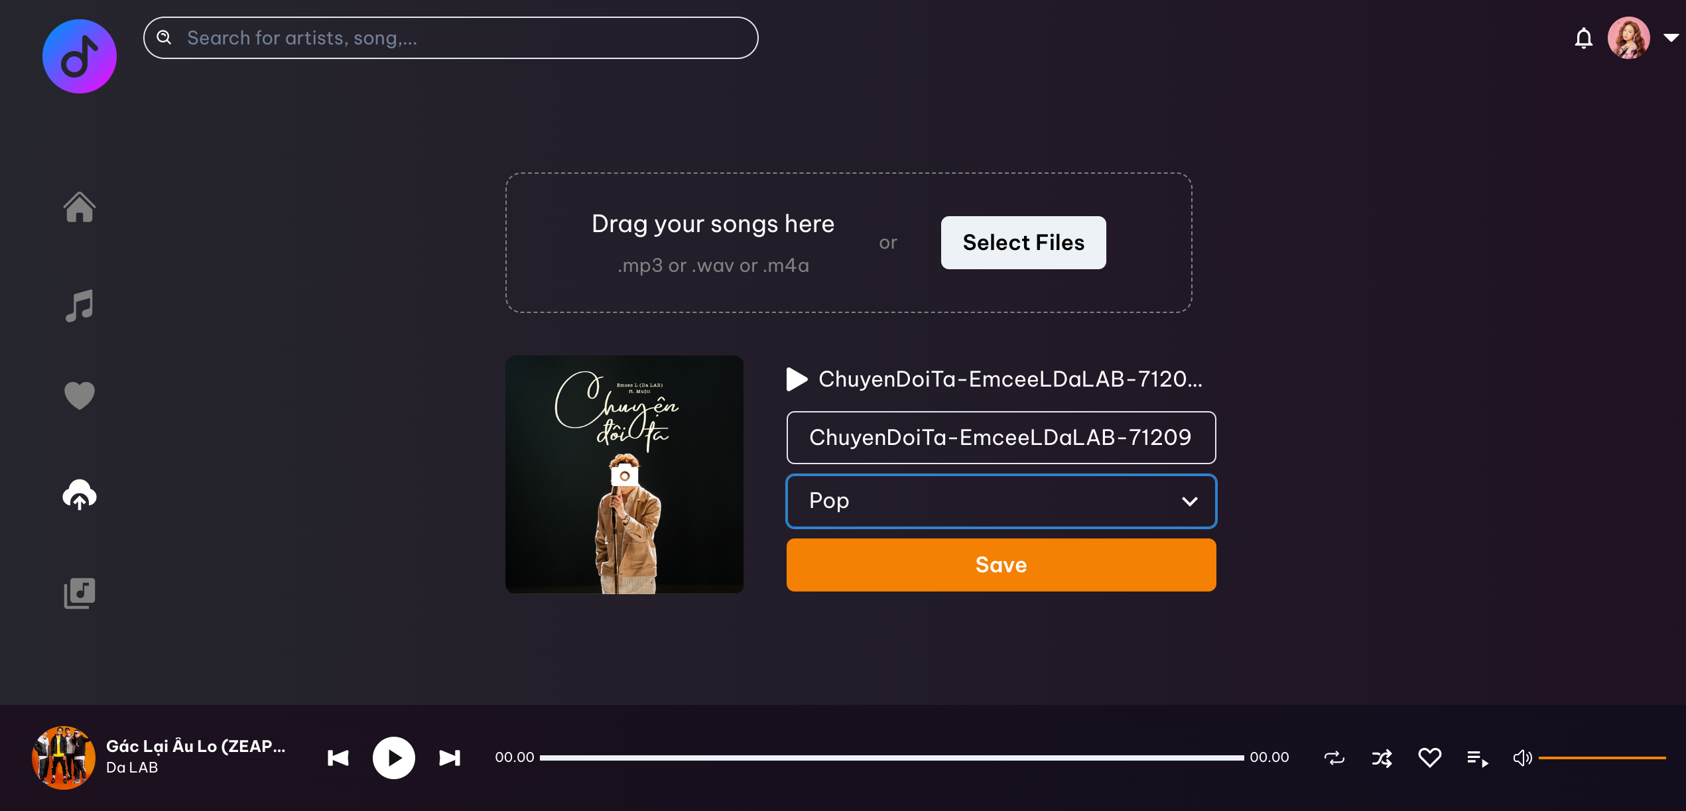Open the account menu arrow beside avatar
Screen dimensions: 1686x811
pos(1671,38)
